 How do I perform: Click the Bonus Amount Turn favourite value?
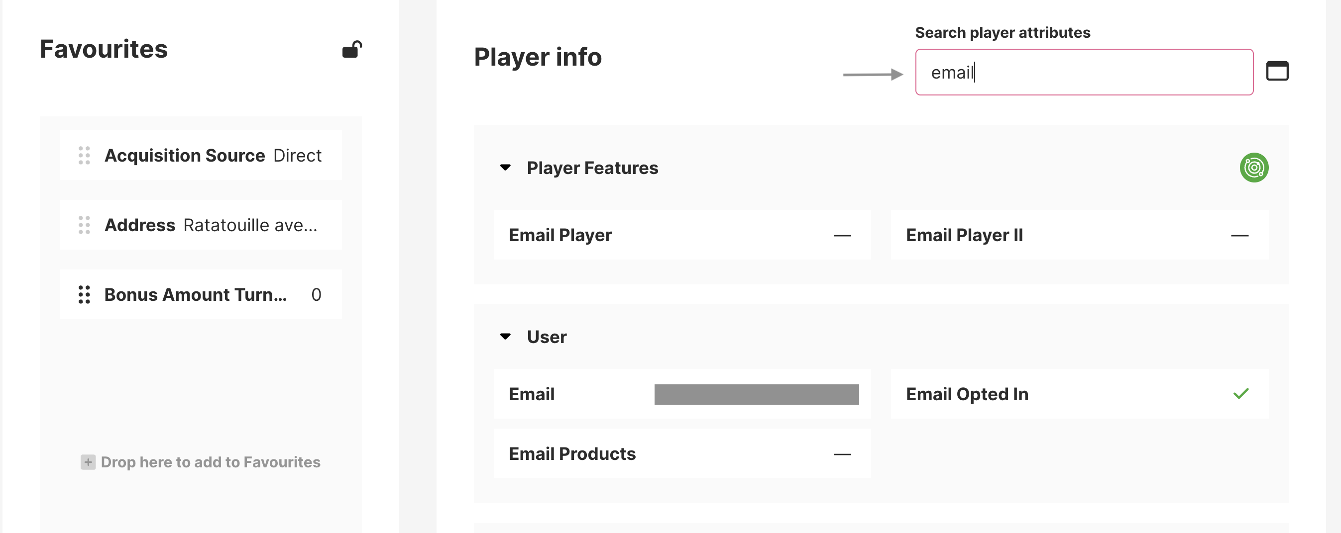(316, 295)
